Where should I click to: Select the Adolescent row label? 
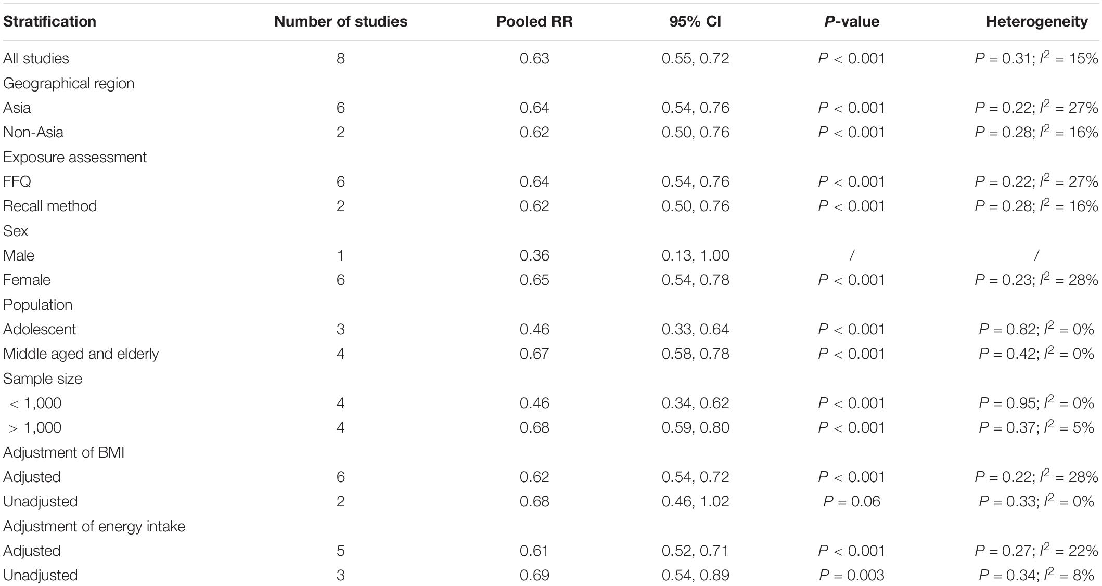(40, 329)
